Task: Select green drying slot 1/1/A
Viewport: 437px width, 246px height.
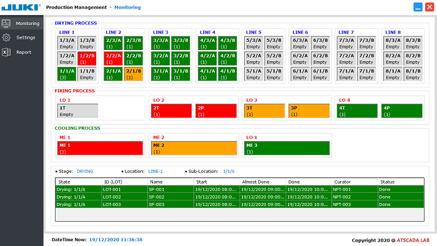Action: [x=67, y=74]
